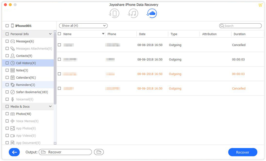The height and width of the screenshot is (161, 266).
Task: Click the Notes icon
Action: click(x=13, y=70)
